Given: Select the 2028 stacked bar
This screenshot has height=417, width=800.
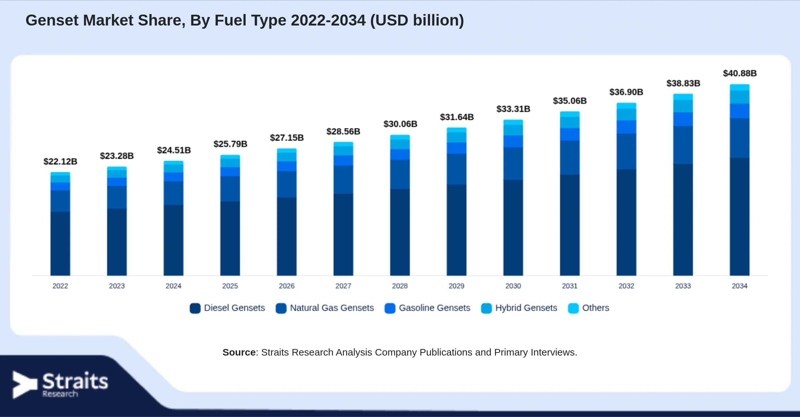Looking at the screenshot, I should [400, 205].
